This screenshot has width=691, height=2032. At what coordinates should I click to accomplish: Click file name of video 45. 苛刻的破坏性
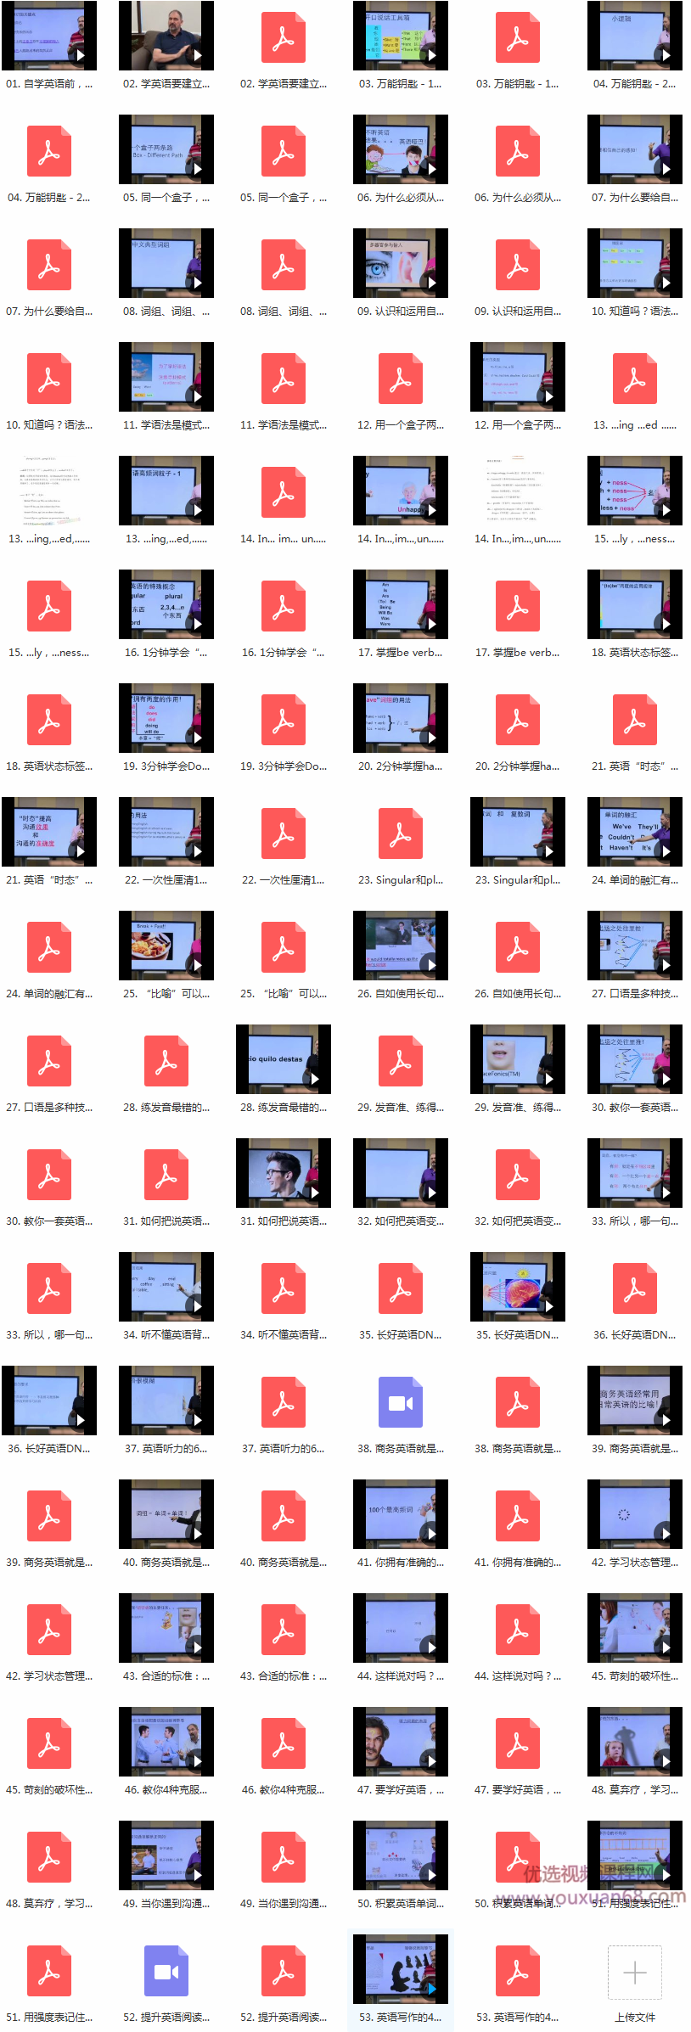[x=634, y=1676]
